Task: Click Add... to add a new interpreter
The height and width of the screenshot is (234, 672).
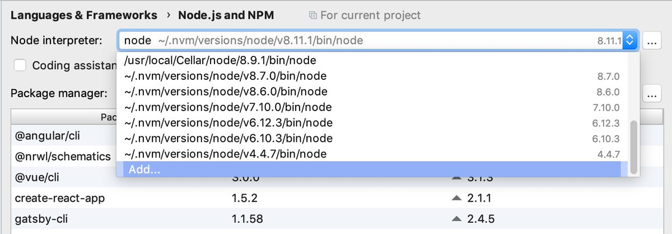Action: pos(368,169)
